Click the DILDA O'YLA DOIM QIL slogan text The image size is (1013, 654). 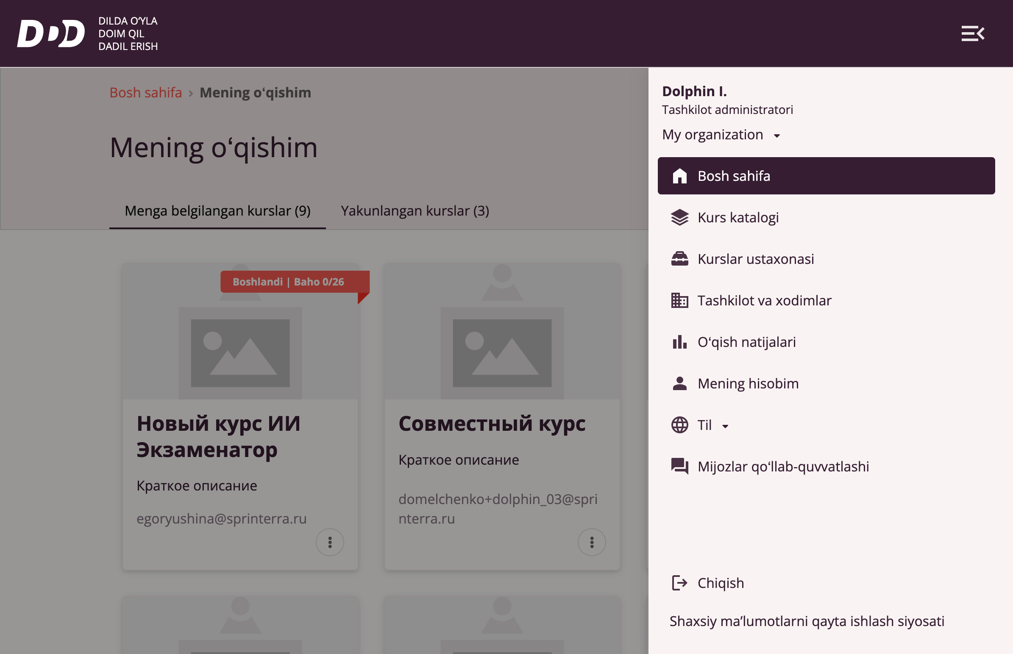128,33
